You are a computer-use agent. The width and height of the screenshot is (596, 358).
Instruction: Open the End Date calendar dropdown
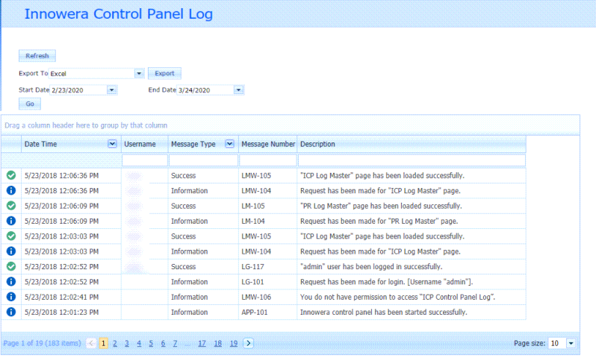coord(238,90)
